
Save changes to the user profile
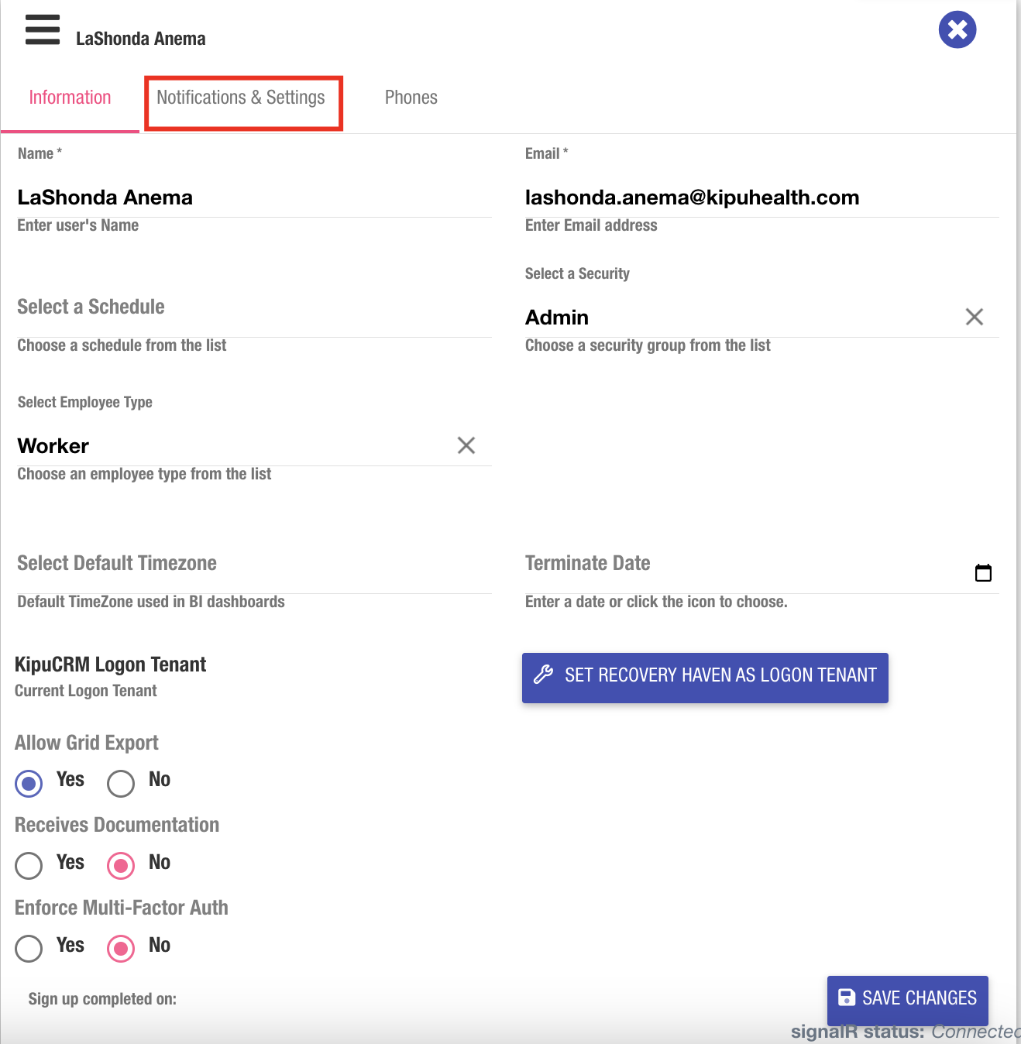(907, 998)
